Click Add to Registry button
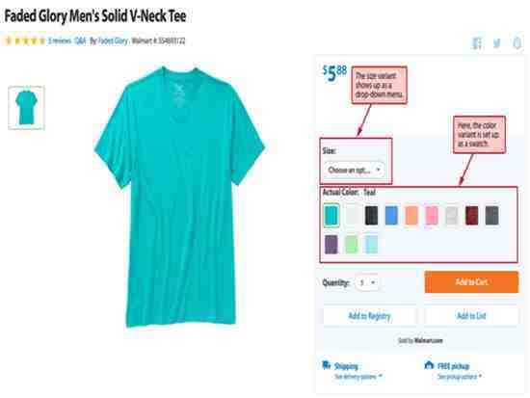Screen dimensions: 530x398 point(369,316)
